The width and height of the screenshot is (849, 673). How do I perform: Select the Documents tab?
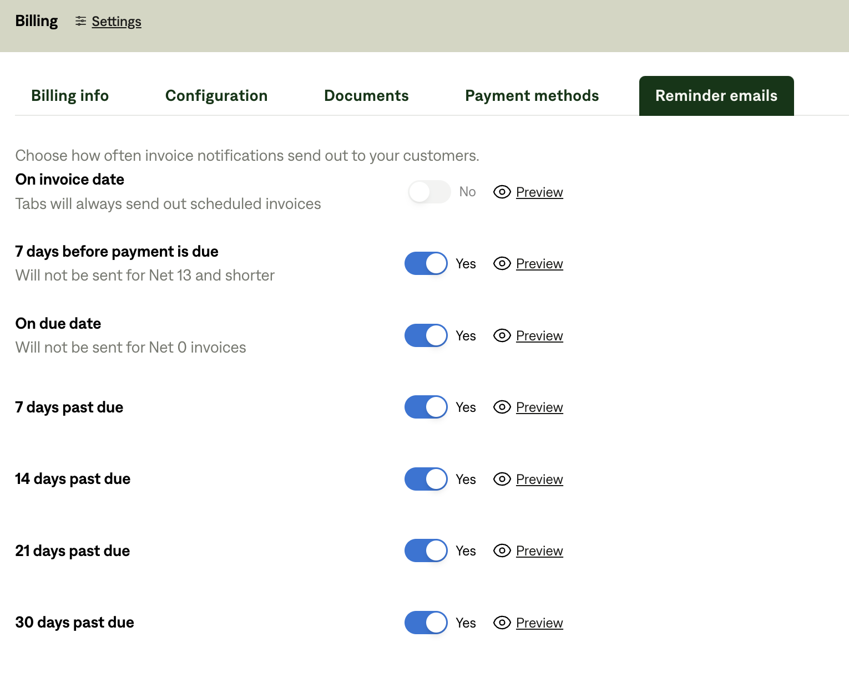coord(366,96)
